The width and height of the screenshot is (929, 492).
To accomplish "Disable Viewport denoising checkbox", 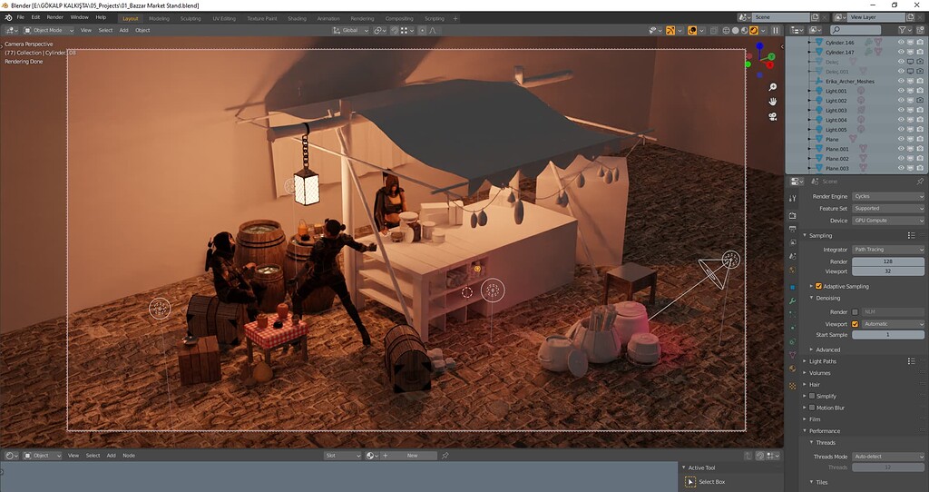I will pyautogui.click(x=855, y=324).
